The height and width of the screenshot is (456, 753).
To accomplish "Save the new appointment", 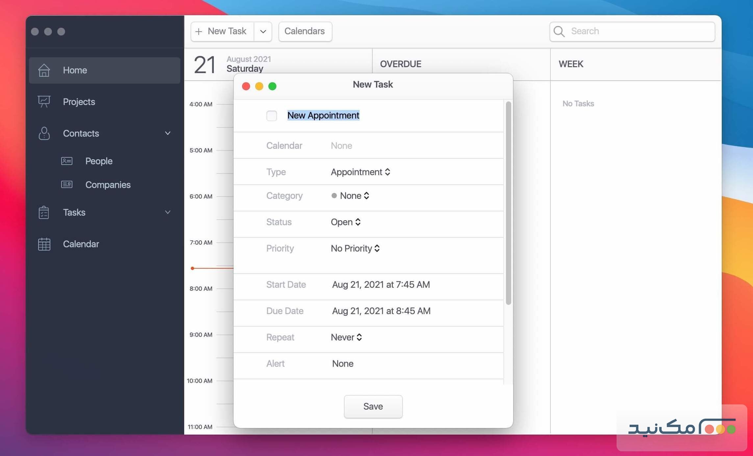I will click(x=373, y=406).
